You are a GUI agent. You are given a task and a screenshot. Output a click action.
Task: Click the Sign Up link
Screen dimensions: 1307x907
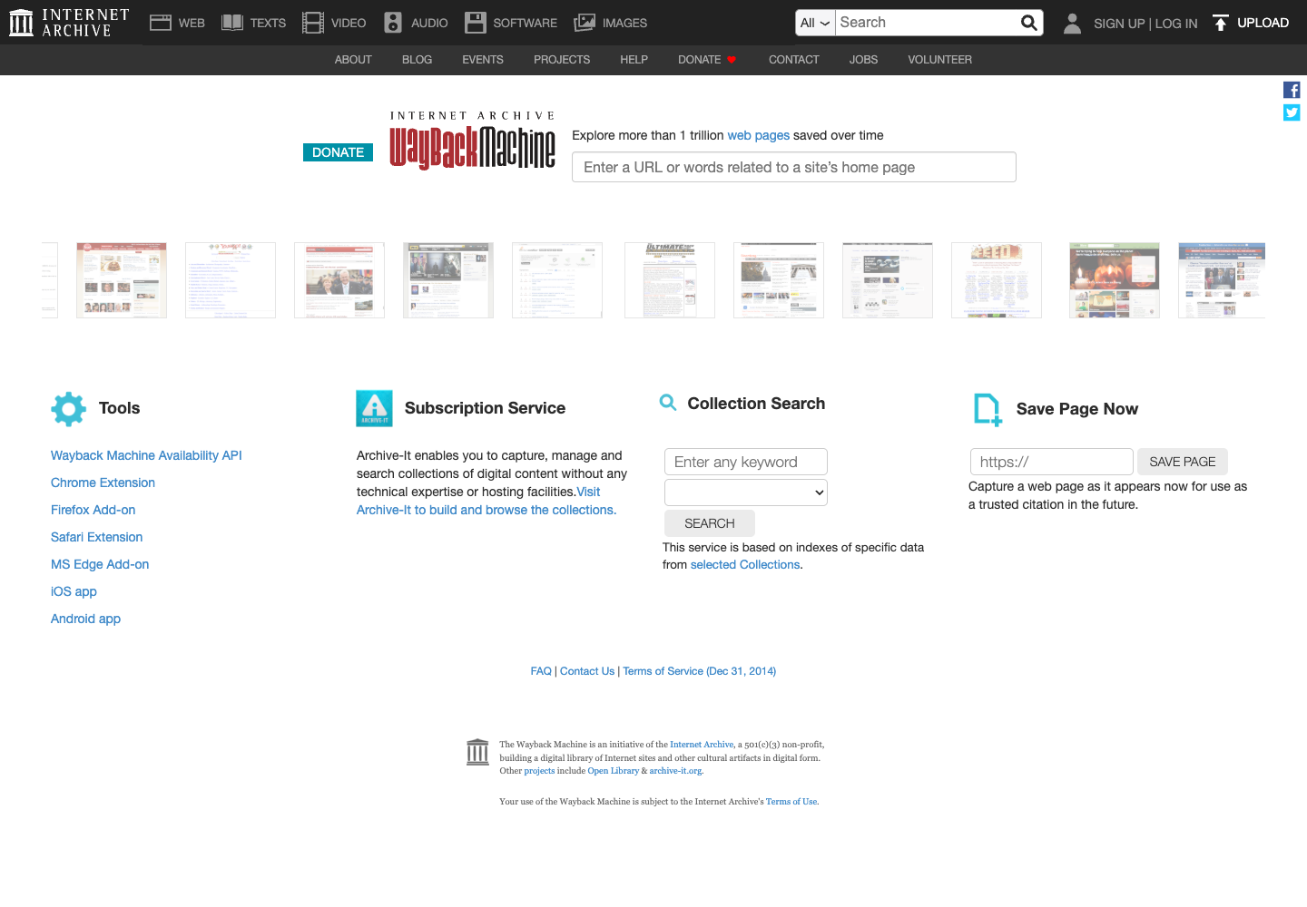point(1119,24)
